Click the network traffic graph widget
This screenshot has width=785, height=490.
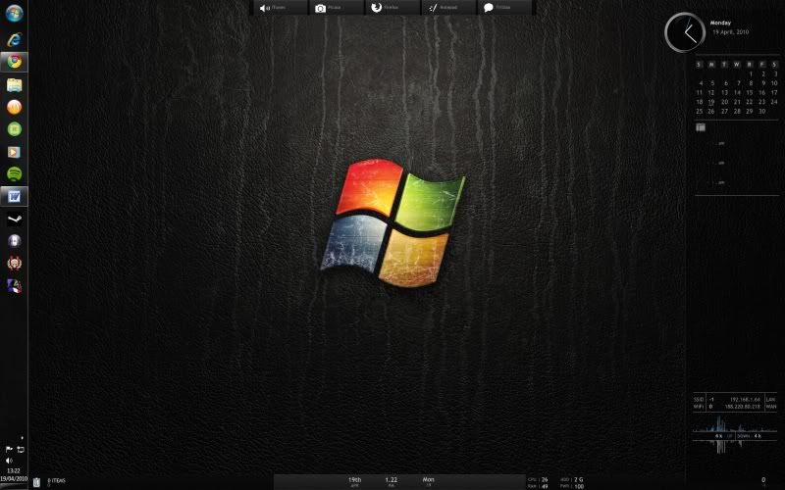tap(734, 434)
